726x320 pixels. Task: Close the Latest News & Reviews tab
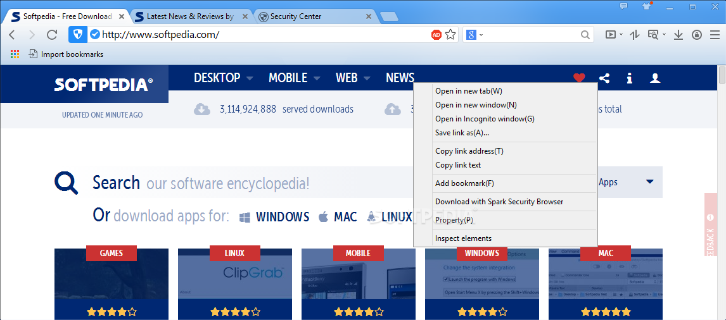245,16
